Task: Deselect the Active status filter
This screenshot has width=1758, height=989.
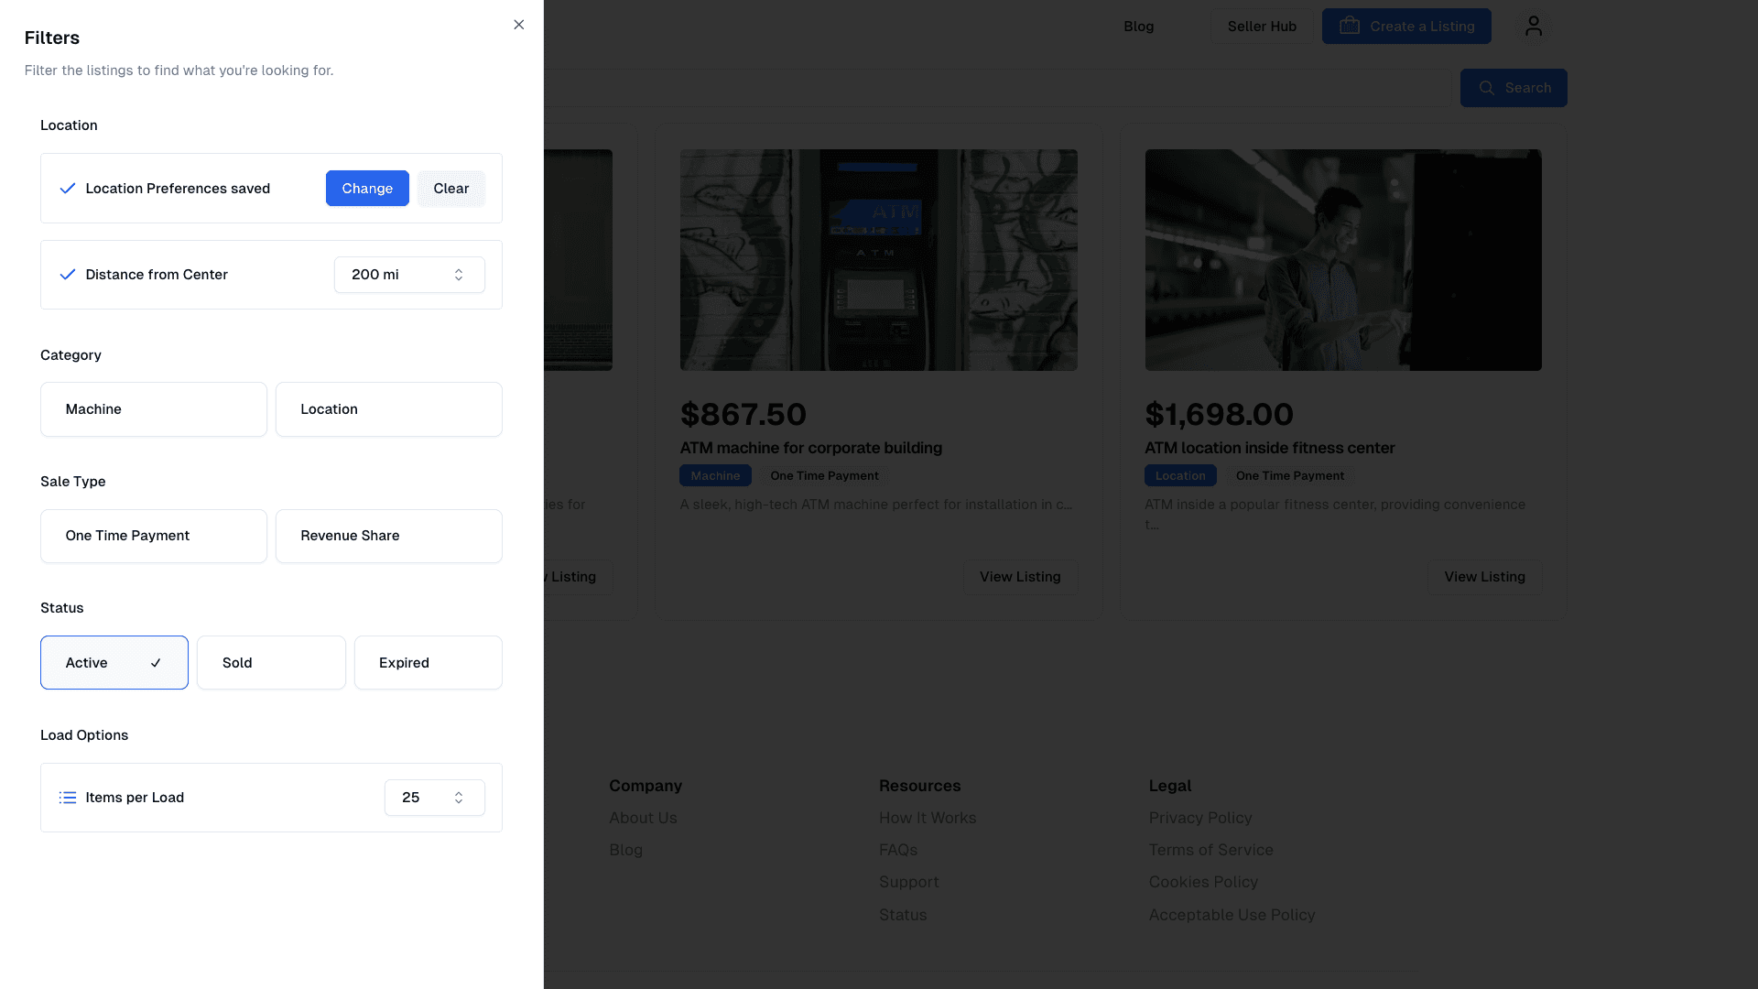Action: point(114,663)
